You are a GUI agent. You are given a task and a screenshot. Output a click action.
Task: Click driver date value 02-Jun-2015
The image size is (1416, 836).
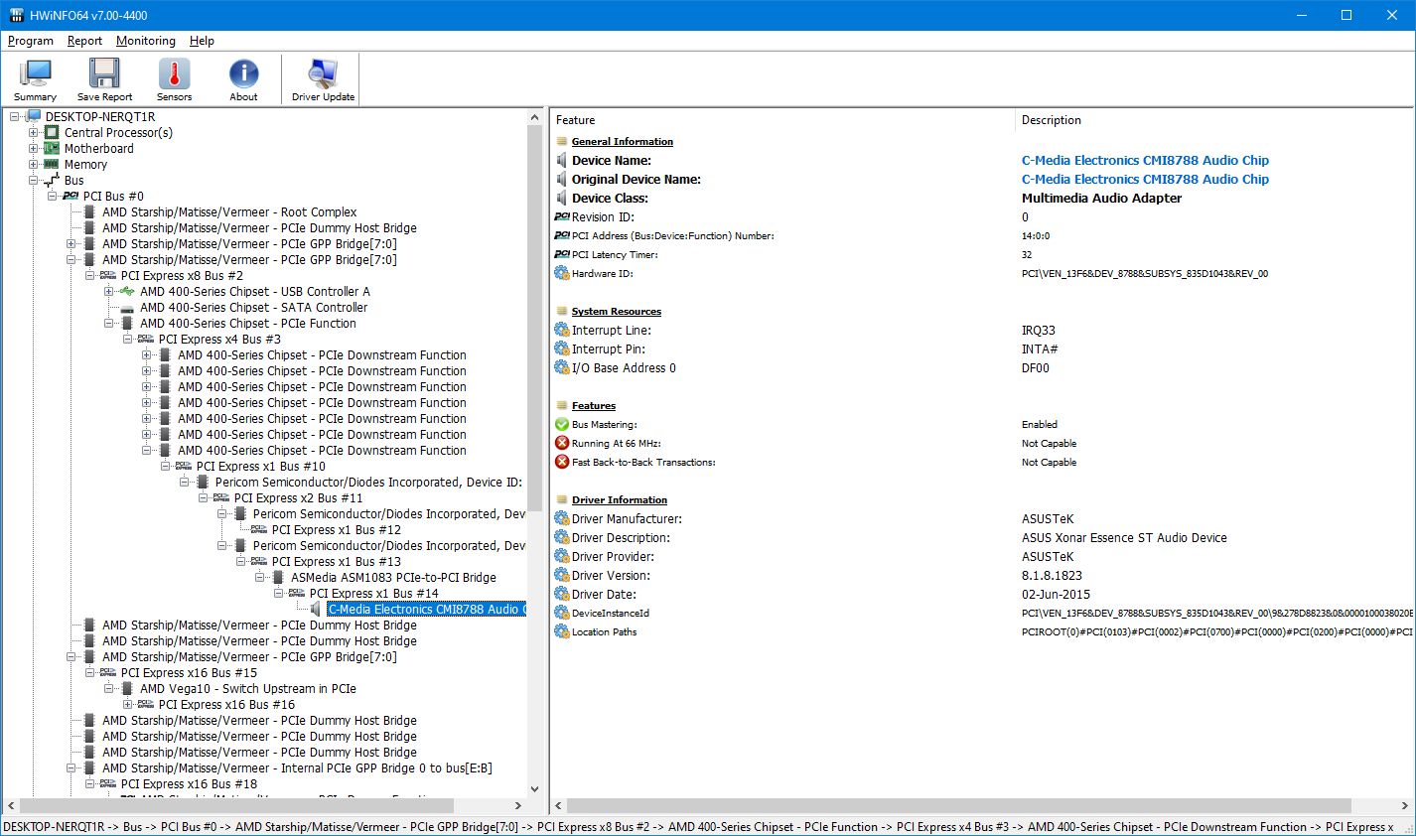click(1057, 595)
